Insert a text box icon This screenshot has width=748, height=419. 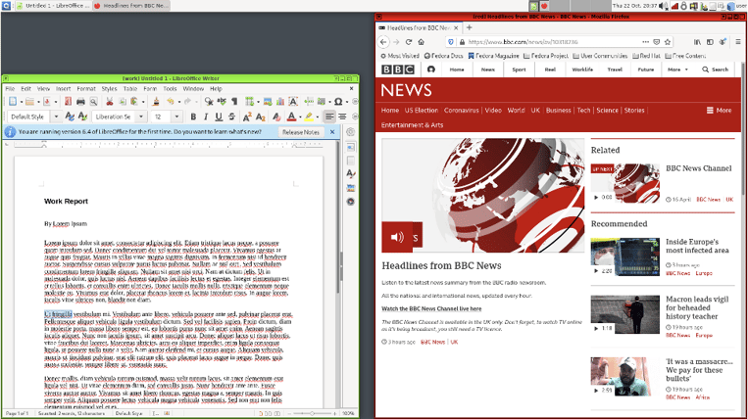tap(293, 102)
